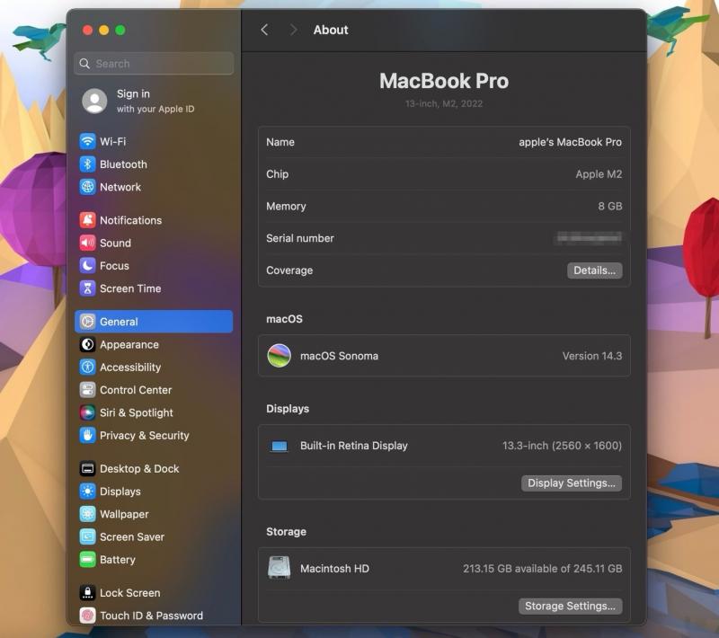The height and width of the screenshot is (638, 719).
Task: Click the Macintosh HD label
Action: (334, 568)
